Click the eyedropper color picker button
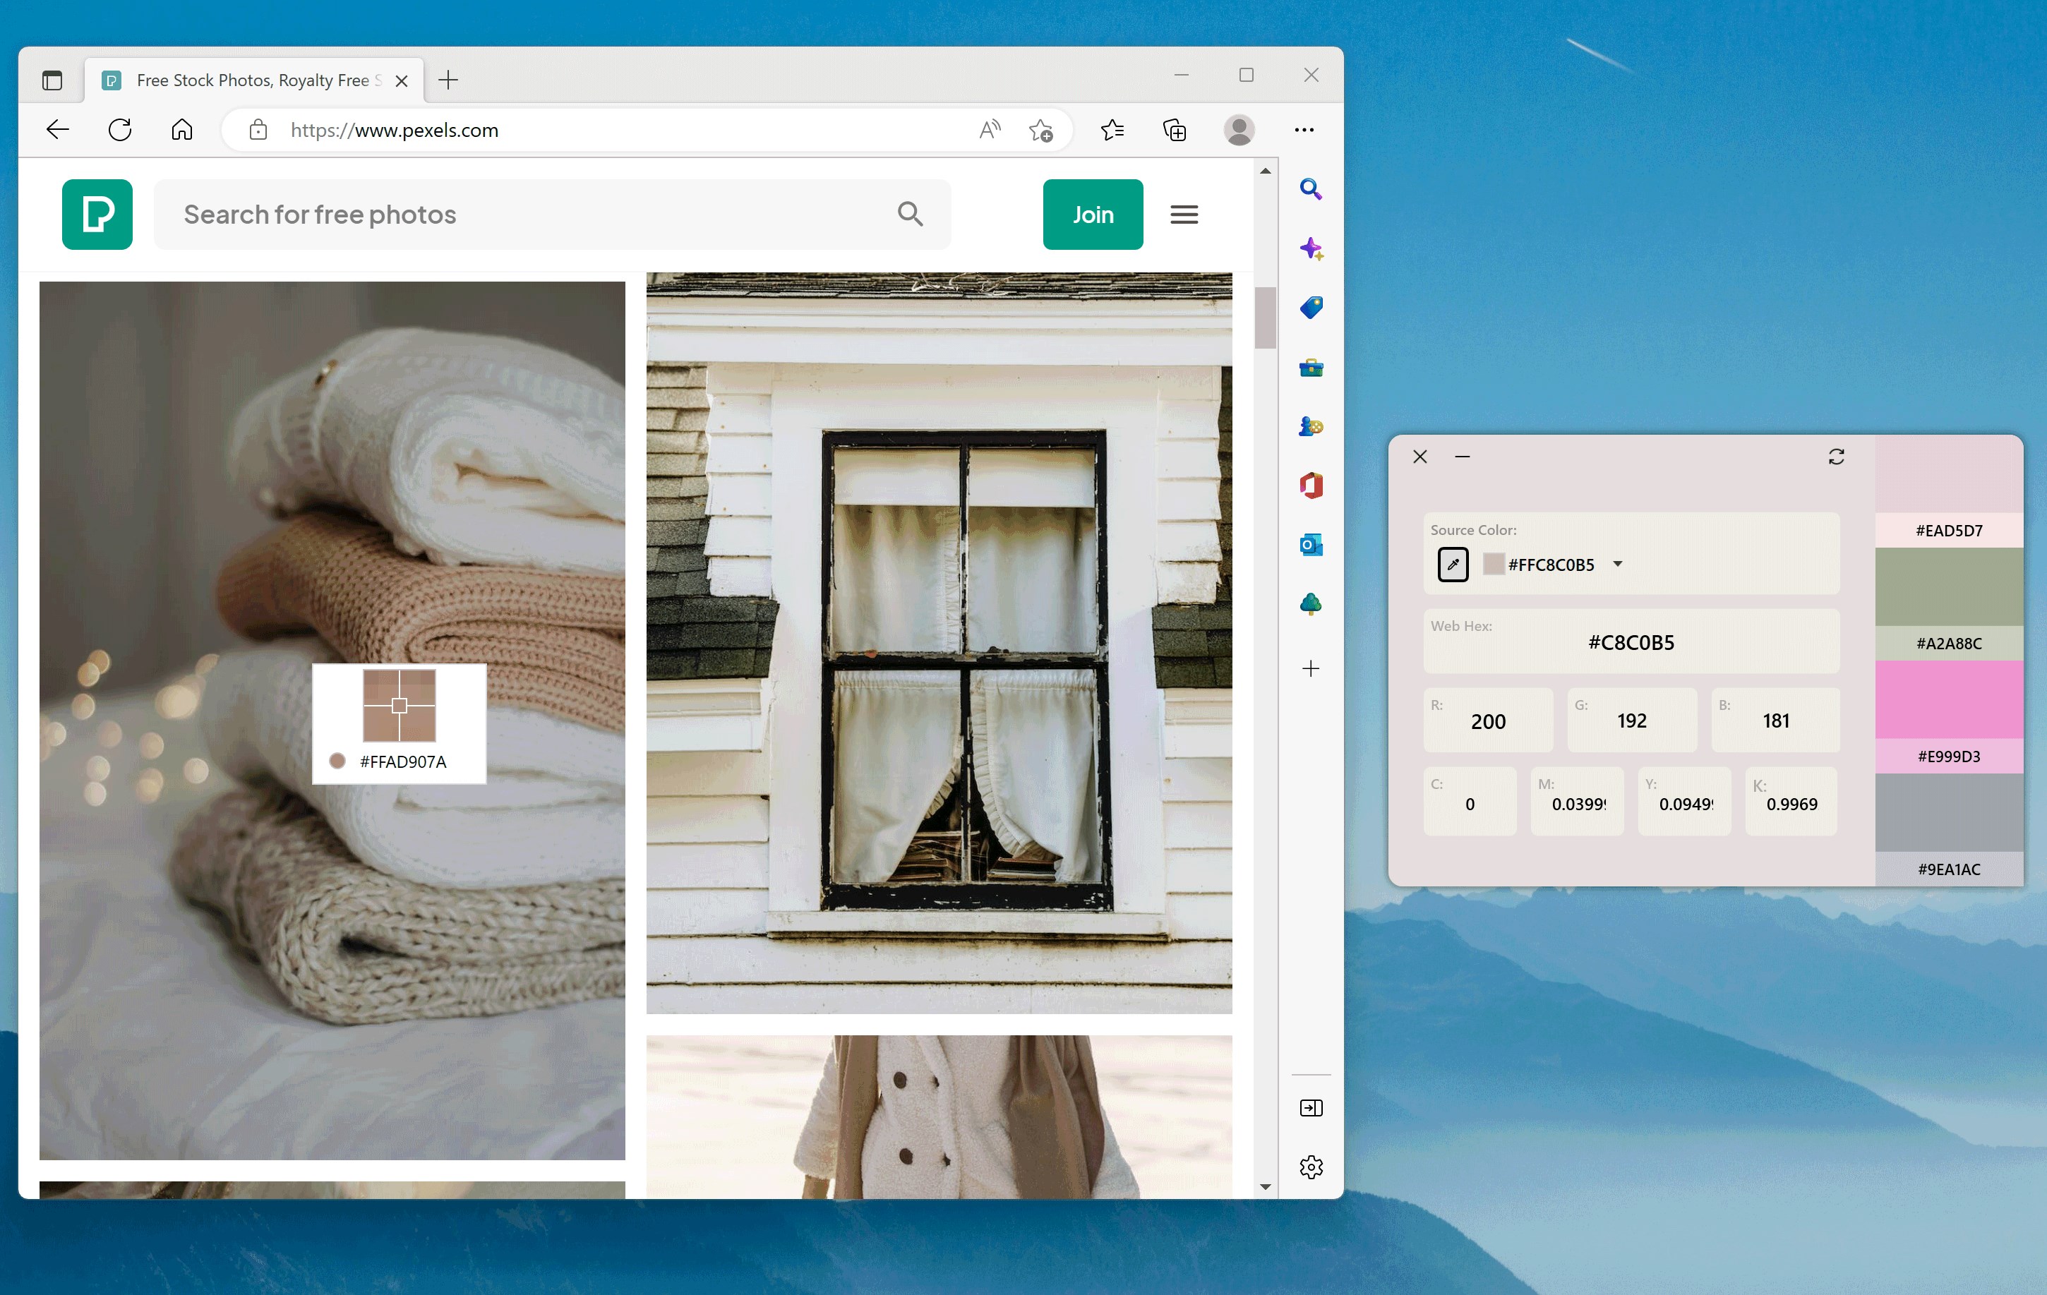 (1453, 565)
